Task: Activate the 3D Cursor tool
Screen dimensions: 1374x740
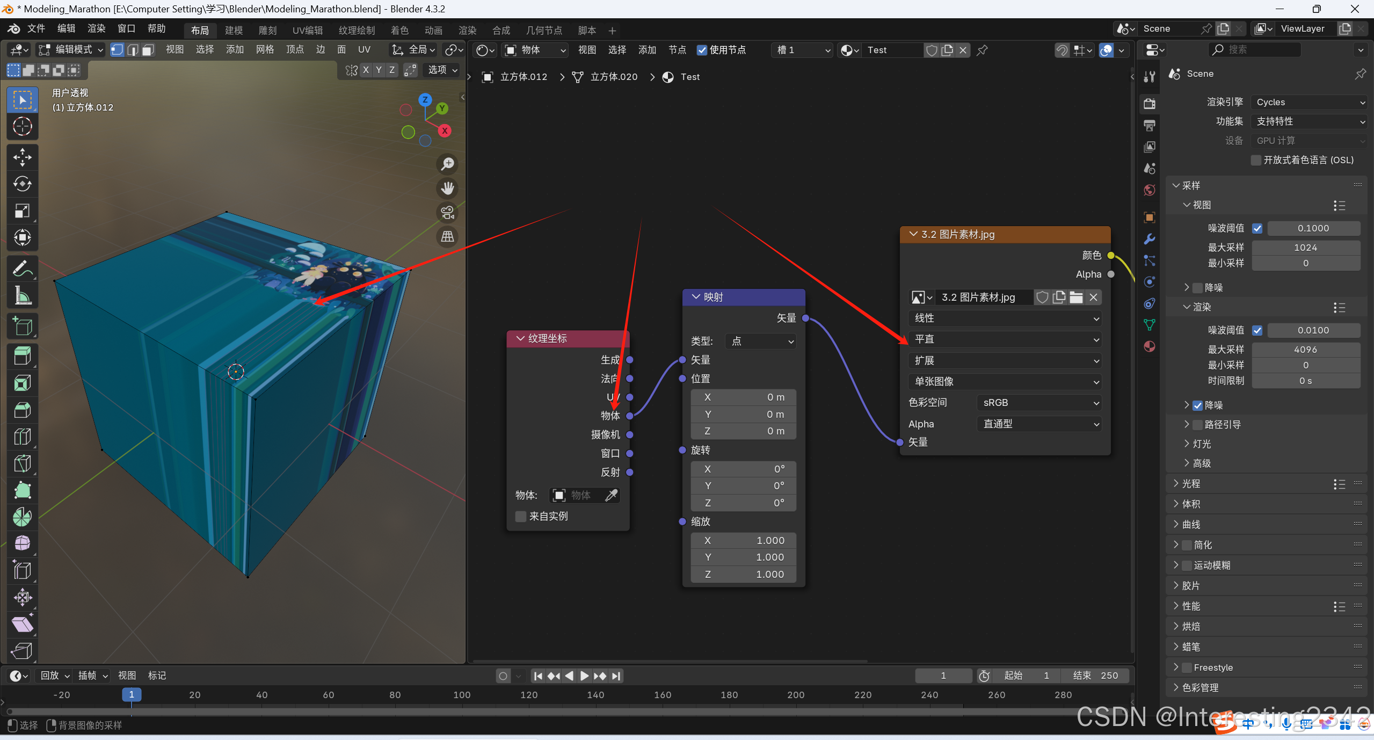Action: click(x=22, y=127)
